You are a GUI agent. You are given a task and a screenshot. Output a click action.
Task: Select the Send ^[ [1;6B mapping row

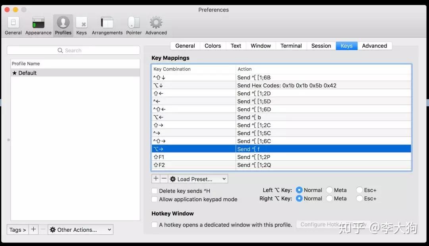[281, 77]
